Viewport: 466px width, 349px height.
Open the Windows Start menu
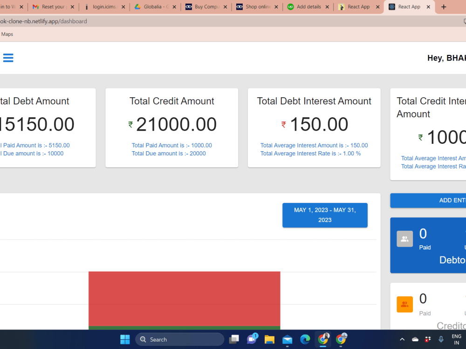pyautogui.click(x=125, y=339)
